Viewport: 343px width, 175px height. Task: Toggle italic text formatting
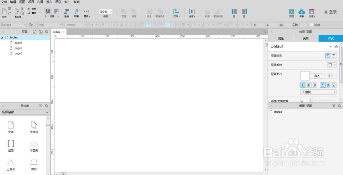tap(108, 25)
